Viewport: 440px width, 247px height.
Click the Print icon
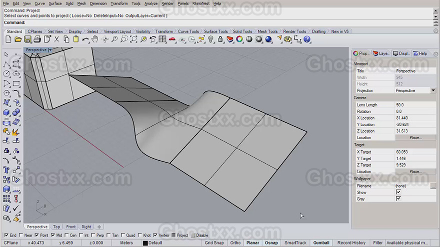point(37,39)
